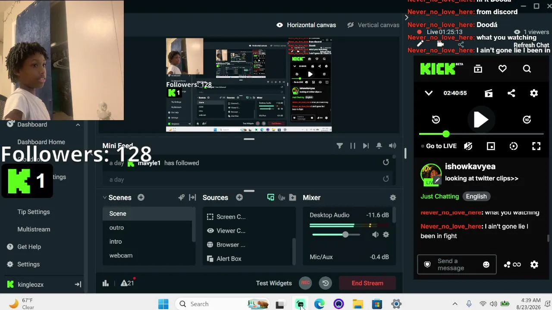Viewport: 552px width, 310px height.
Task: Open Kick player settings gear
Action: point(534,93)
